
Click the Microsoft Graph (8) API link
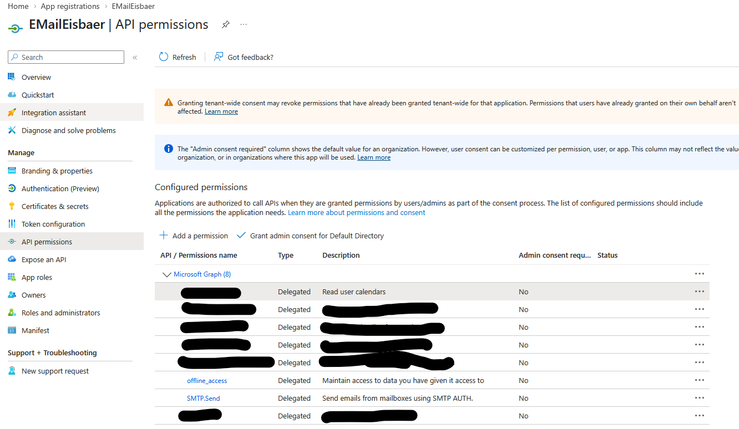(202, 274)
